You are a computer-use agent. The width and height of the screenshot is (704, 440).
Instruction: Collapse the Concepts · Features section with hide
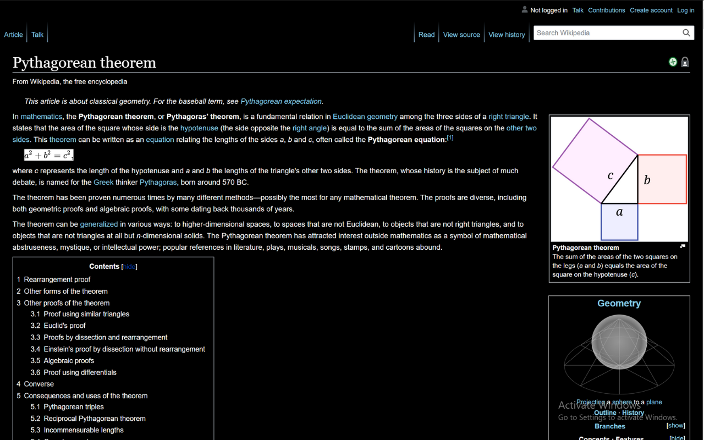[x=678, y=438]
